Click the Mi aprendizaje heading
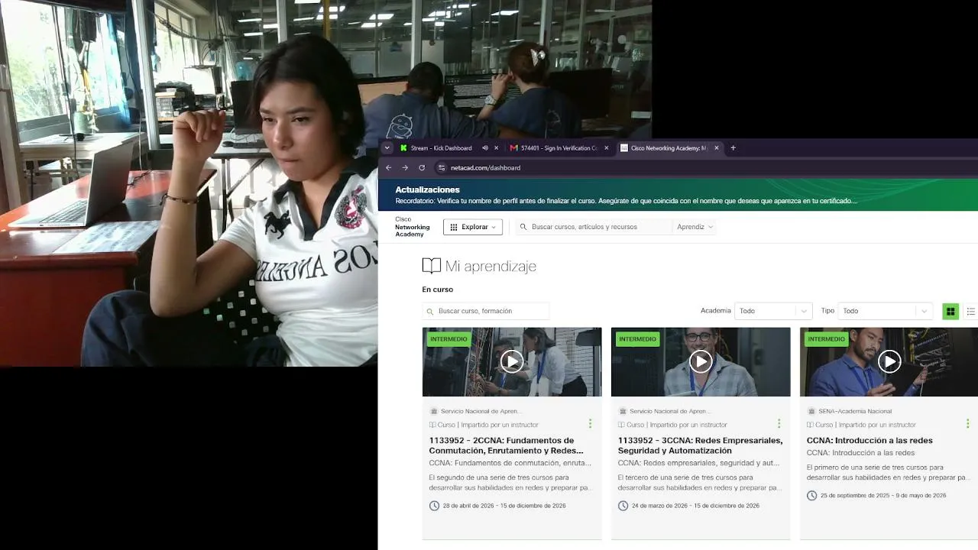The width and height of the screenshot is (978, 550). (x=491, y=266)
